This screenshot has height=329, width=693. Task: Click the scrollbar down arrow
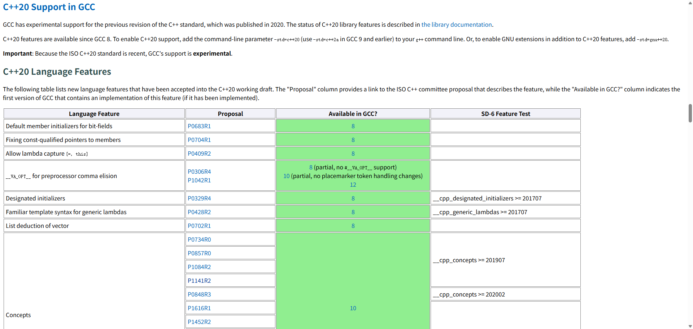690,326
